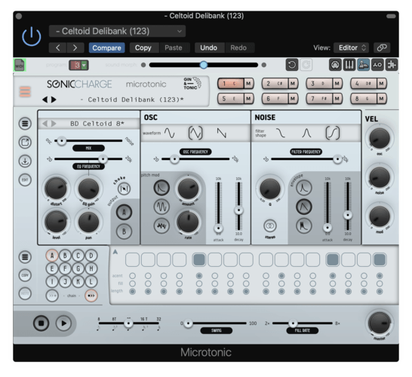The height and width of the screenshot is (377, 412).
Task: Click the import download patch icon
Action: pyautogui.click(x=25, y=161)
